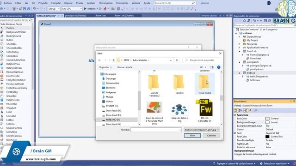Screen dimensions: 296x166
Task: Change the file view layout icon
Action: click(x=202, y=67)
